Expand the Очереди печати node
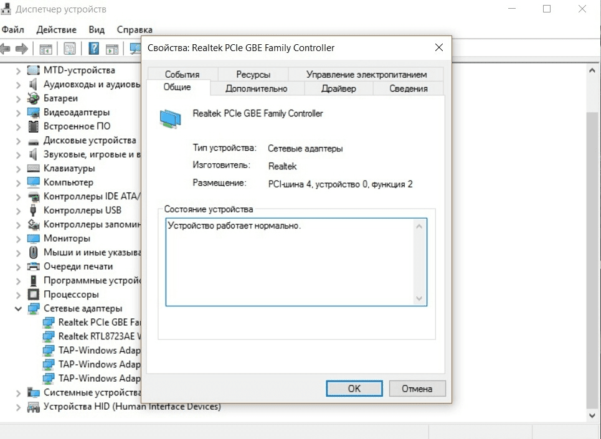This screenshot has height=439, width=601. (x=19, y=267)
